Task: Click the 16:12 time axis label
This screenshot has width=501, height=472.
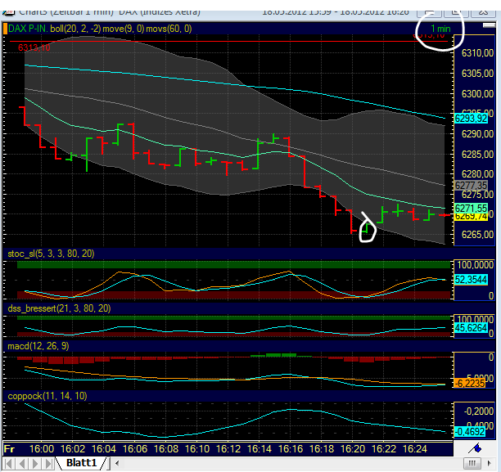Action: [x=228, y=449]
